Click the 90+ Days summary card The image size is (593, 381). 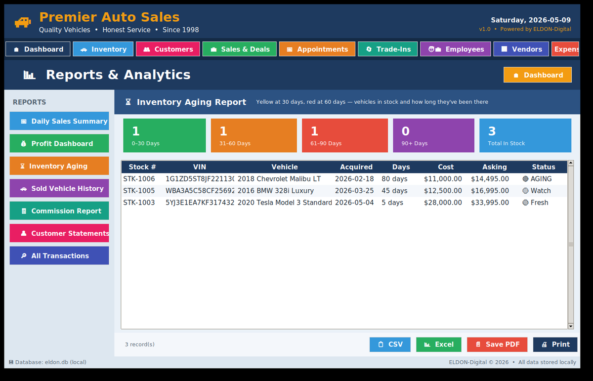pyautogui.click(x=433, y=135)
